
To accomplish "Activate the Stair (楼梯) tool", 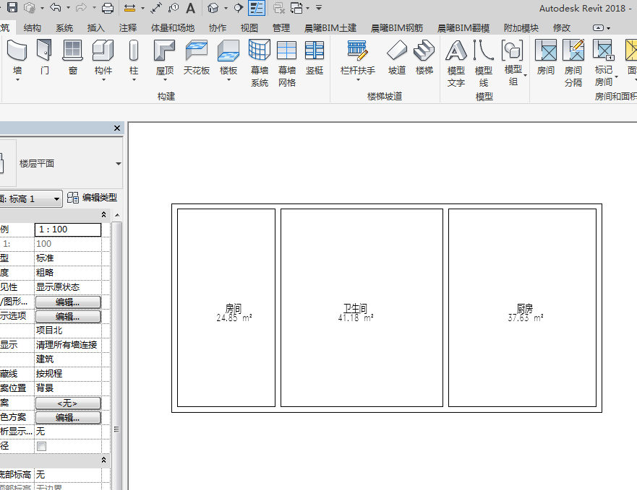I will (424, 57).
